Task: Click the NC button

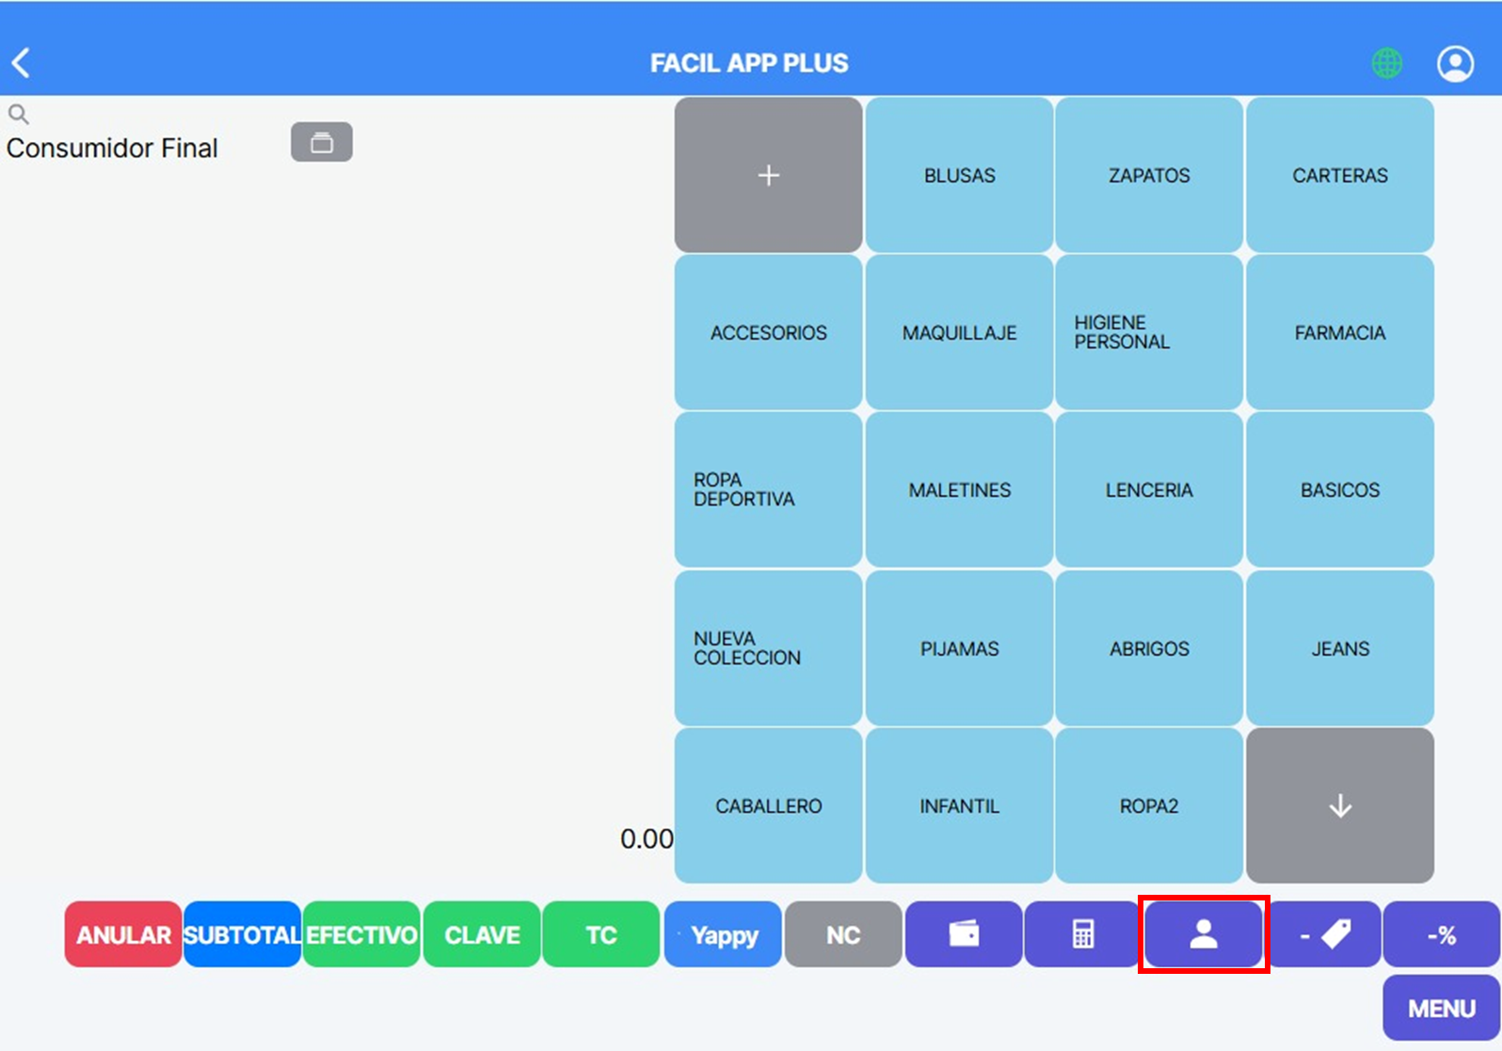Action: point(843,934)
